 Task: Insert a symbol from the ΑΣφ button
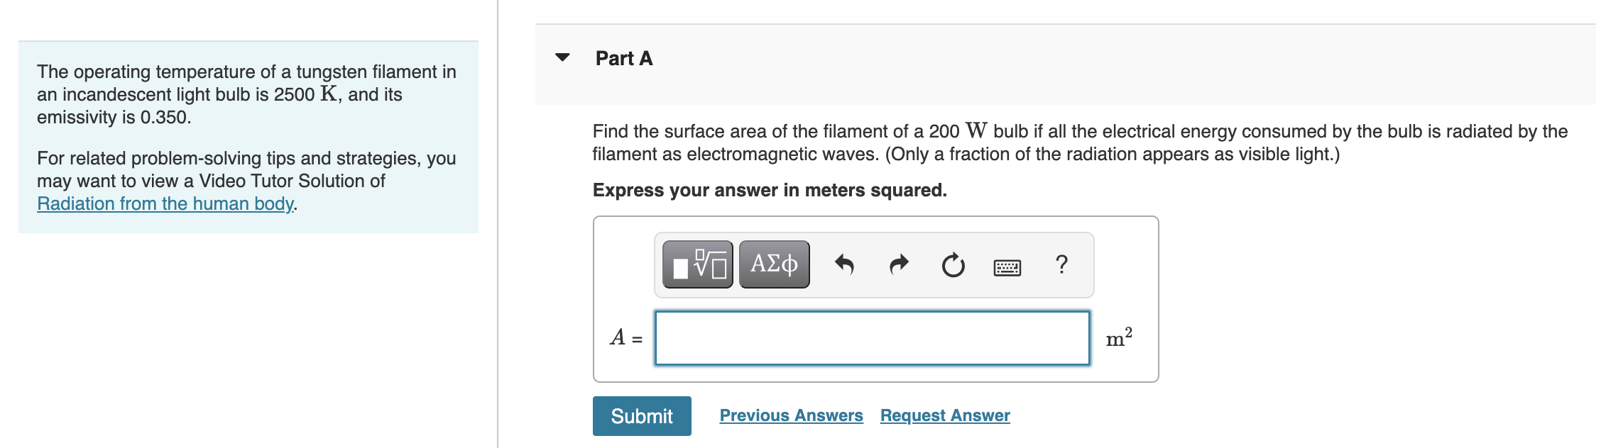[x=773, y=265]
